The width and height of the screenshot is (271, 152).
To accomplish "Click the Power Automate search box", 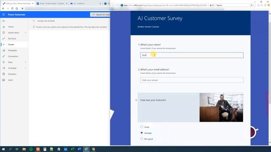I will coord(100,15).
